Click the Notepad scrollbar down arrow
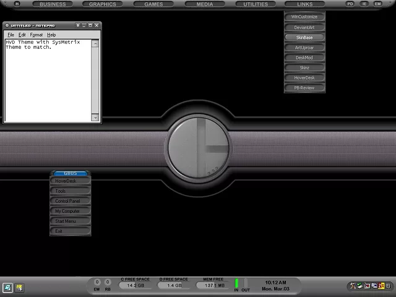This screenshot has width=396, height=297. tap(95, 117)
